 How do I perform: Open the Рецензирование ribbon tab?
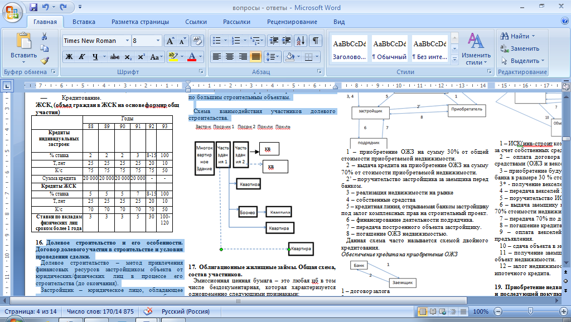click(x=292, y=22)
